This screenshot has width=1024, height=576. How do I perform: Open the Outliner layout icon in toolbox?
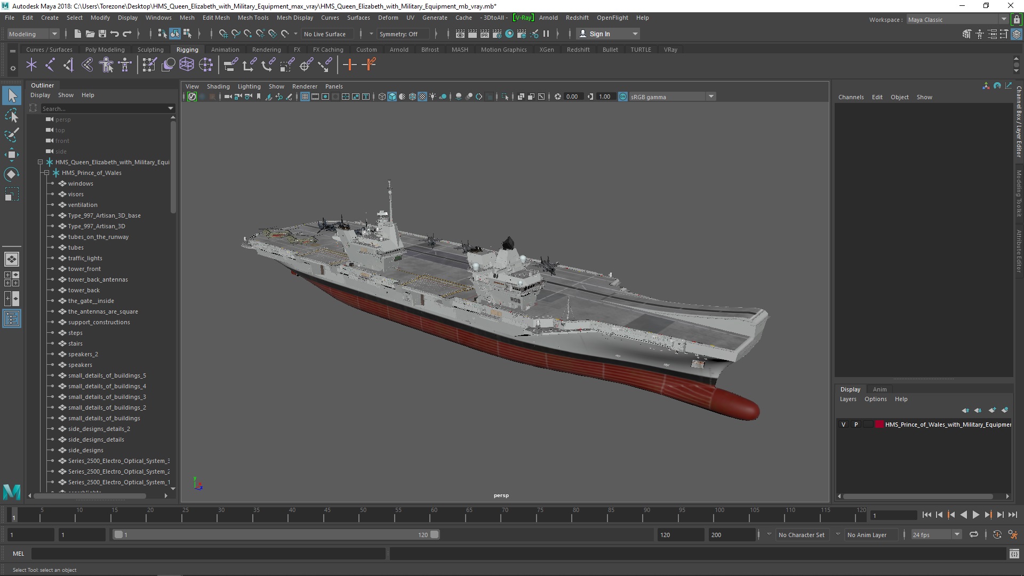point(12,319)
